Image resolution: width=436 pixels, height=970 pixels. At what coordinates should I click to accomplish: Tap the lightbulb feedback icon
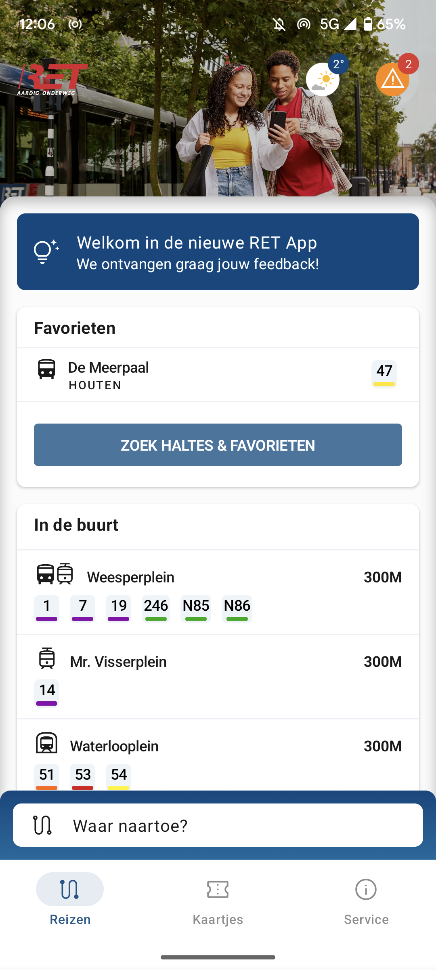click(x=46, y=252)
